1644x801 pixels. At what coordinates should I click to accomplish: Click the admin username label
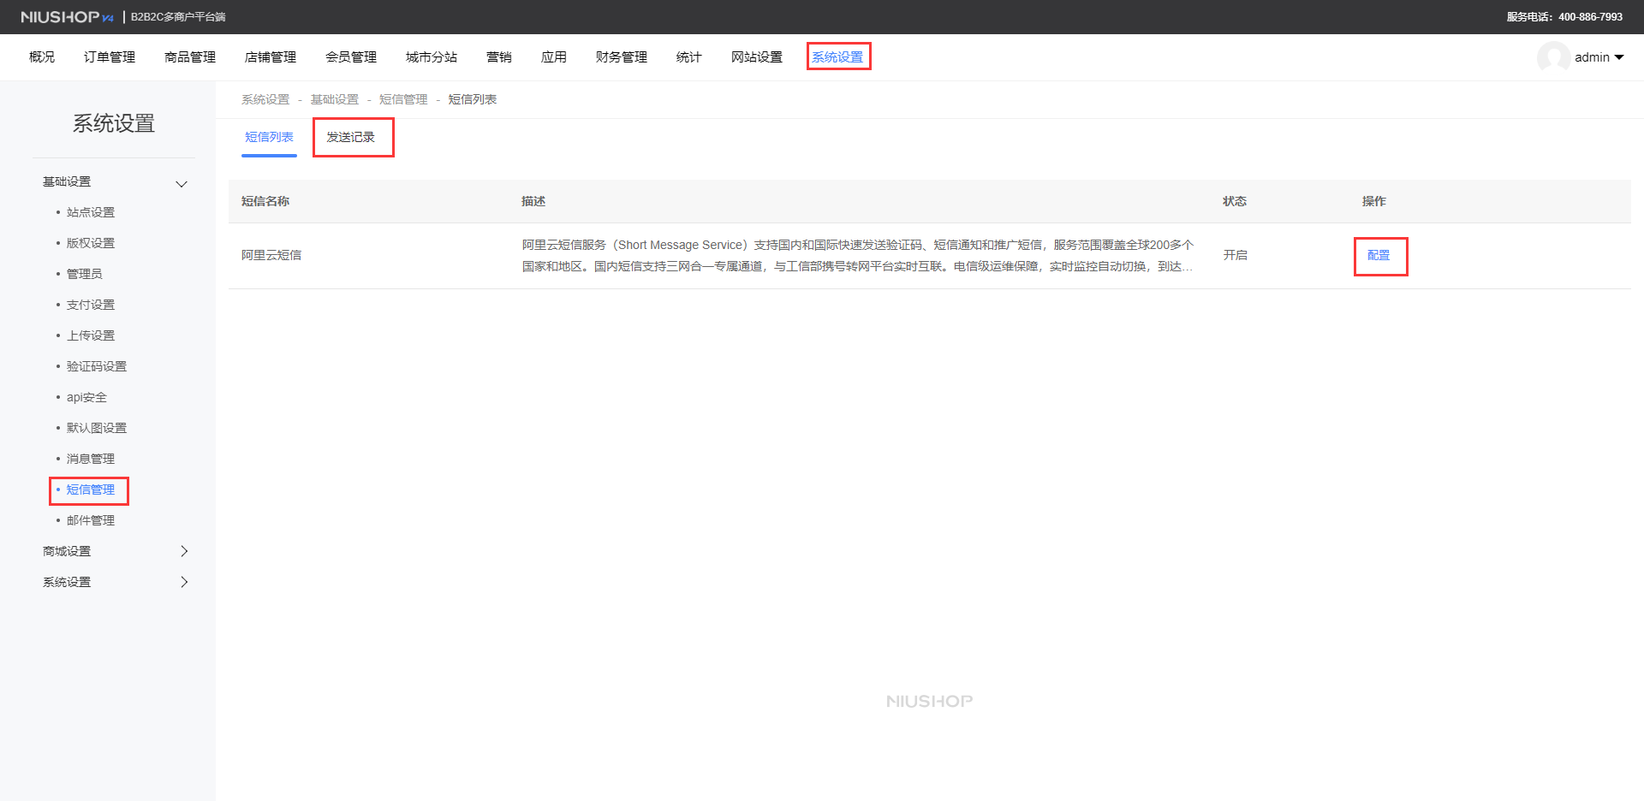(x=1592, y=57)
